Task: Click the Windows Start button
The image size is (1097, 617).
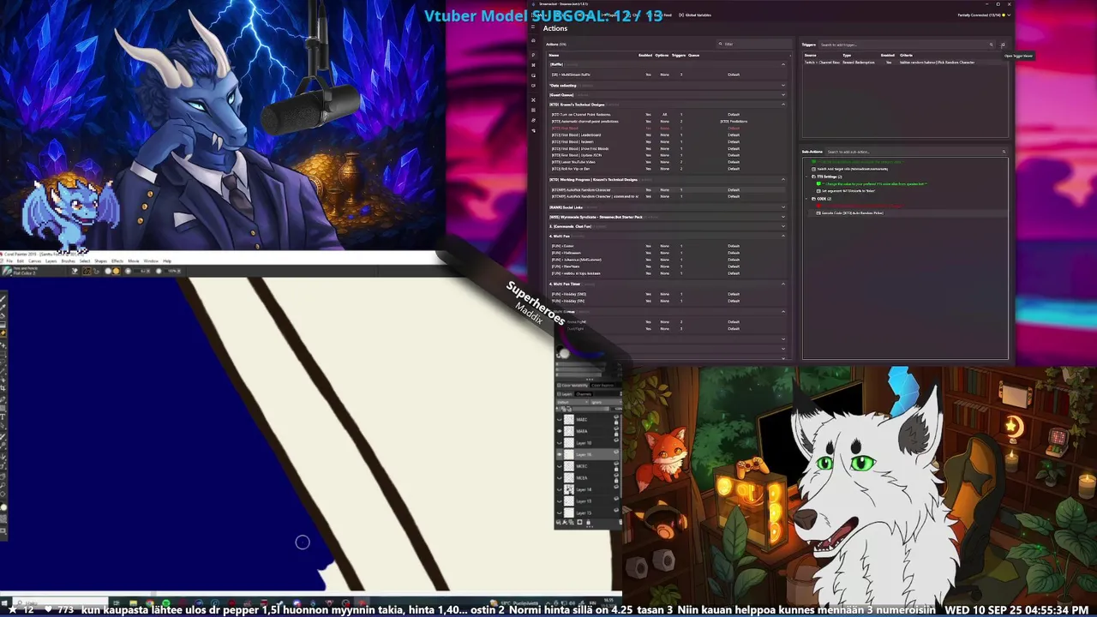Action: pyautogui.click(x=4, y=603)
